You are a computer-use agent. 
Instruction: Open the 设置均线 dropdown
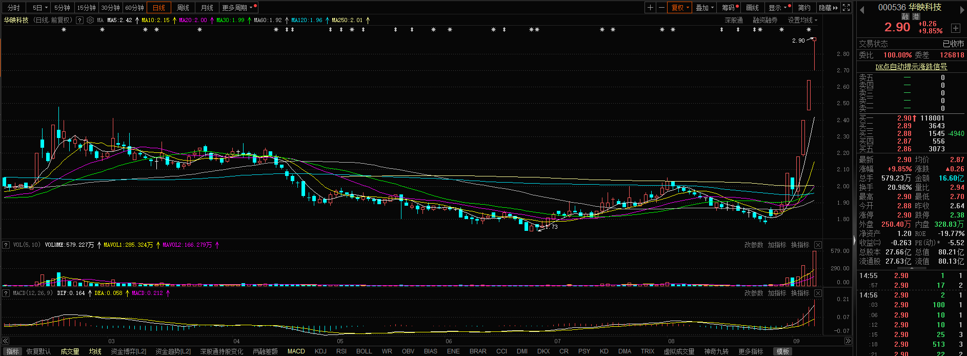(802, 21)
